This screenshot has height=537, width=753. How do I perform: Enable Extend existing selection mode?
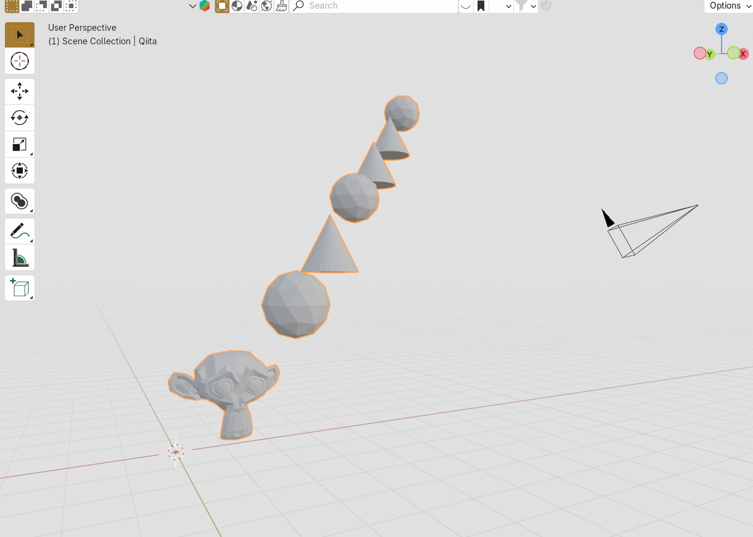26,6
